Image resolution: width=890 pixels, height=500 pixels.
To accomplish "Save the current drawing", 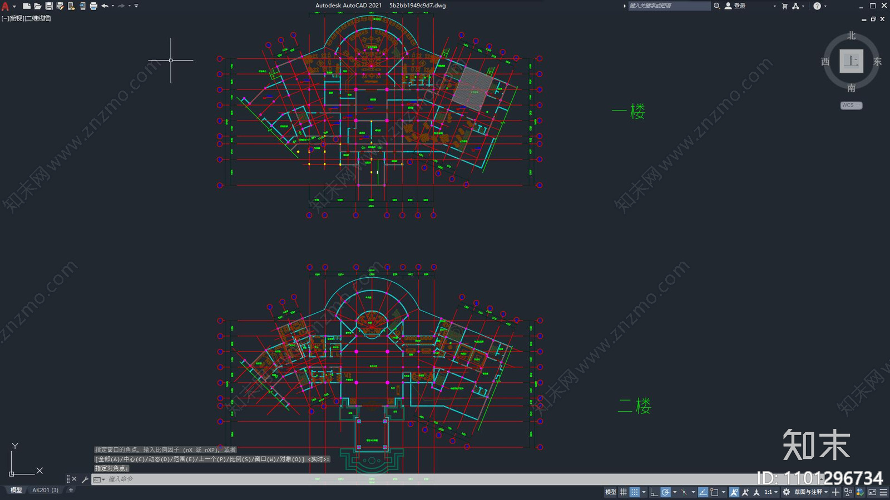I will click(49, 6).
